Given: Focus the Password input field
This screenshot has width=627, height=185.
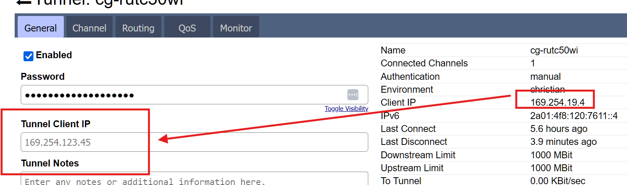Looking at the screenshot, I should 181,95.
